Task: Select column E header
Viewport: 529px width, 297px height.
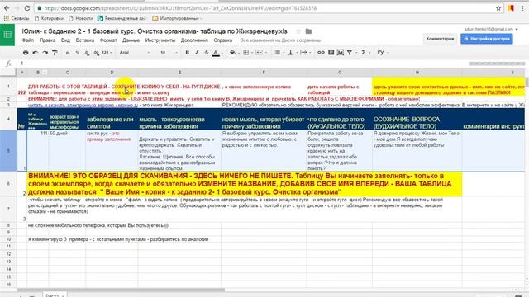Action: [x=179, y=73]
